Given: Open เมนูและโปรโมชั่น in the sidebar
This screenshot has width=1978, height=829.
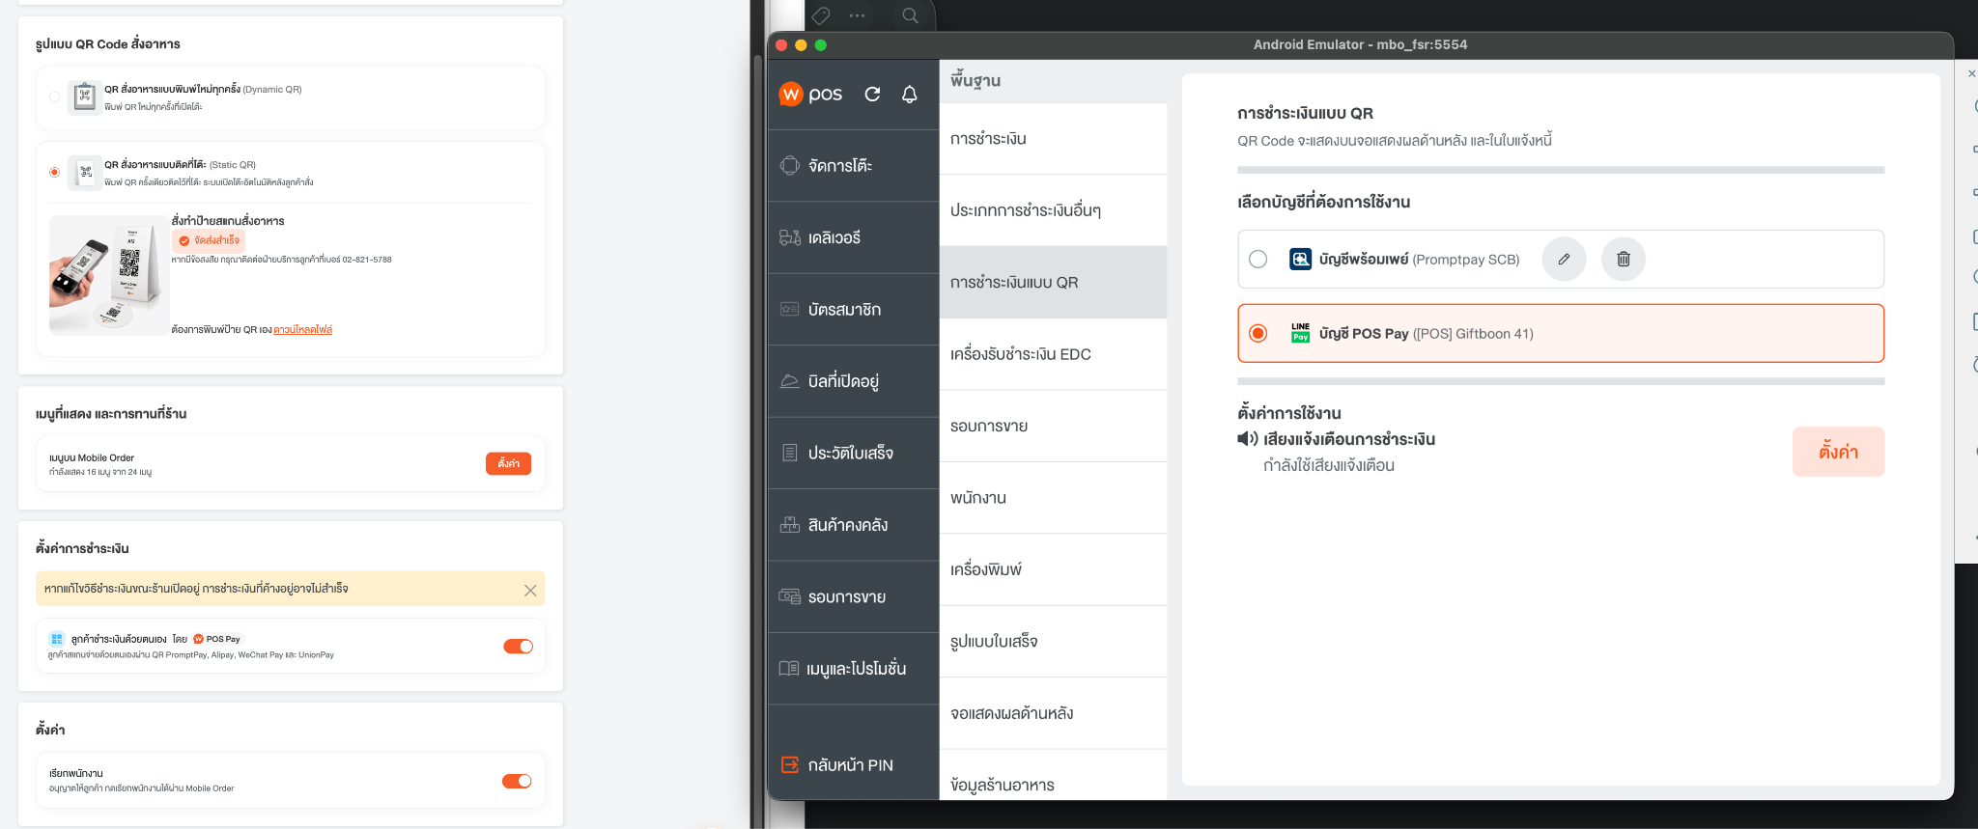Looking at the screenshot, I should pos(854,668).
